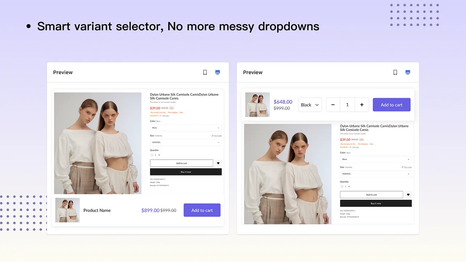Increase quantity with the plus stepper
The image size is (466, 262).
tap(362, 104)
